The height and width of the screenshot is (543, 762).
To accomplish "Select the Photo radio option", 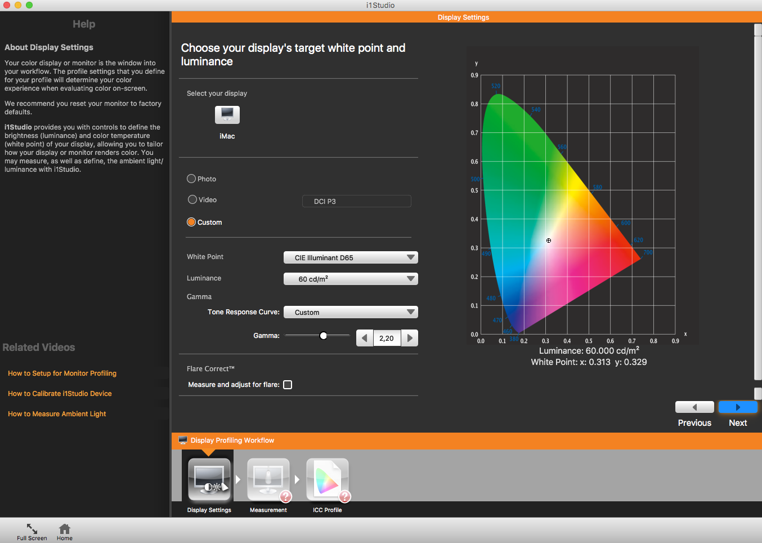I will 191,179.
